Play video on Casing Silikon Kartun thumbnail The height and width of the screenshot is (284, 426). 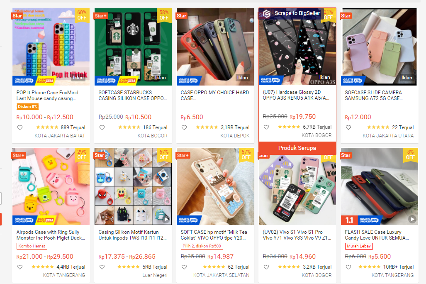(x=166, y=219)
